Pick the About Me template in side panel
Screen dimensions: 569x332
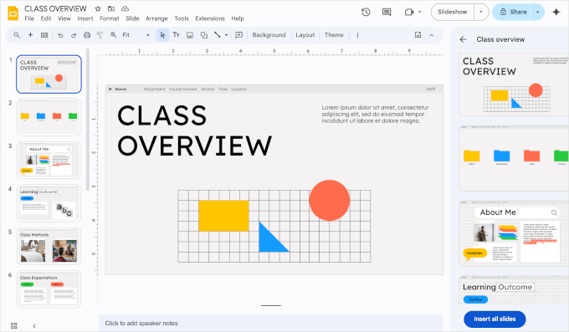[514, 233]
